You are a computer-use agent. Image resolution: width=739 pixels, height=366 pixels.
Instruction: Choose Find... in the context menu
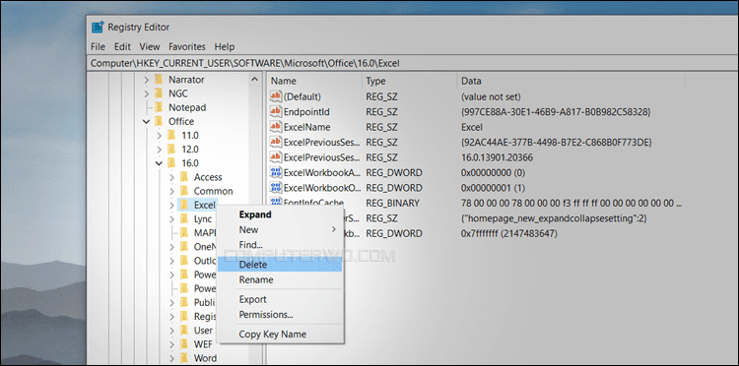280,245
